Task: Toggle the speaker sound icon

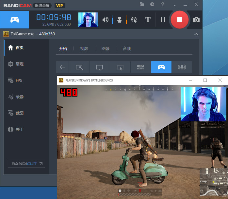Action: [x=106, y=20]
